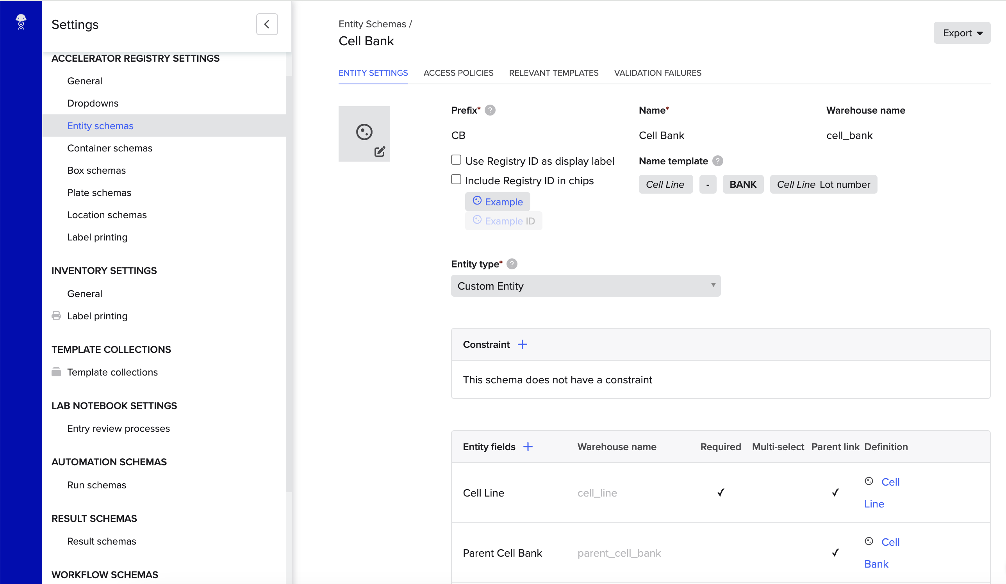Open the Prefix help tooltip
This screenshot has width=1006, height=584.
pos(490,110)
